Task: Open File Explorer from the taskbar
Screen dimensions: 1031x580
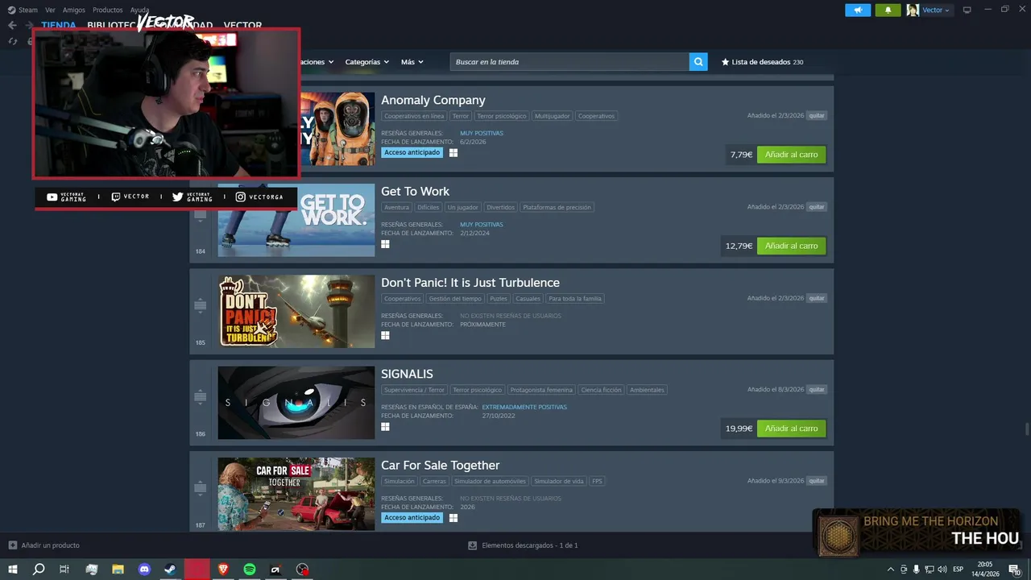Action: point(118,570)
